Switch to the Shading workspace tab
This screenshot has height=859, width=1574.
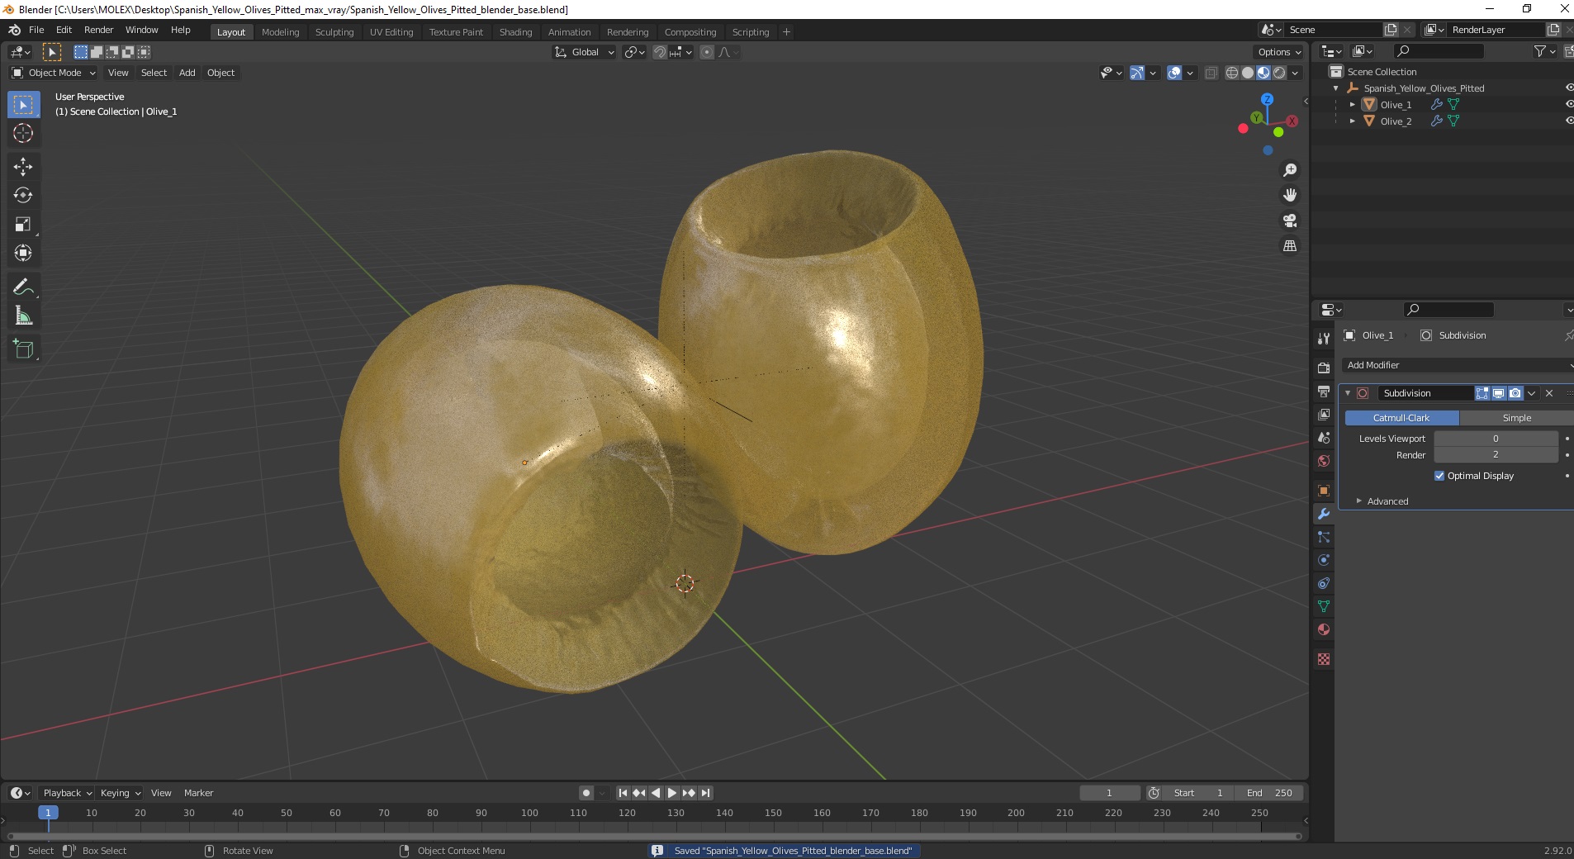point(515,32)
